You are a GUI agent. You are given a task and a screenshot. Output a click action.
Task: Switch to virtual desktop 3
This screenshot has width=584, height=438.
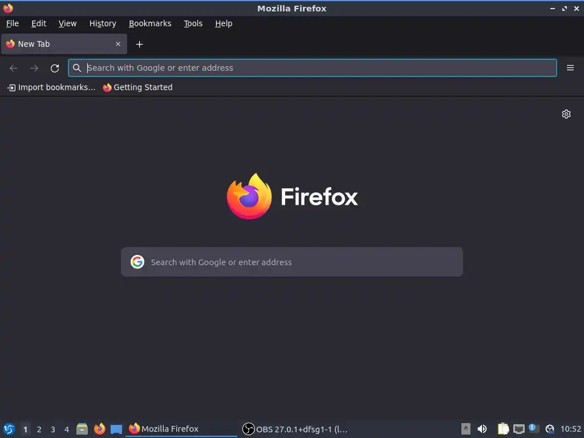tap(53, 429)
